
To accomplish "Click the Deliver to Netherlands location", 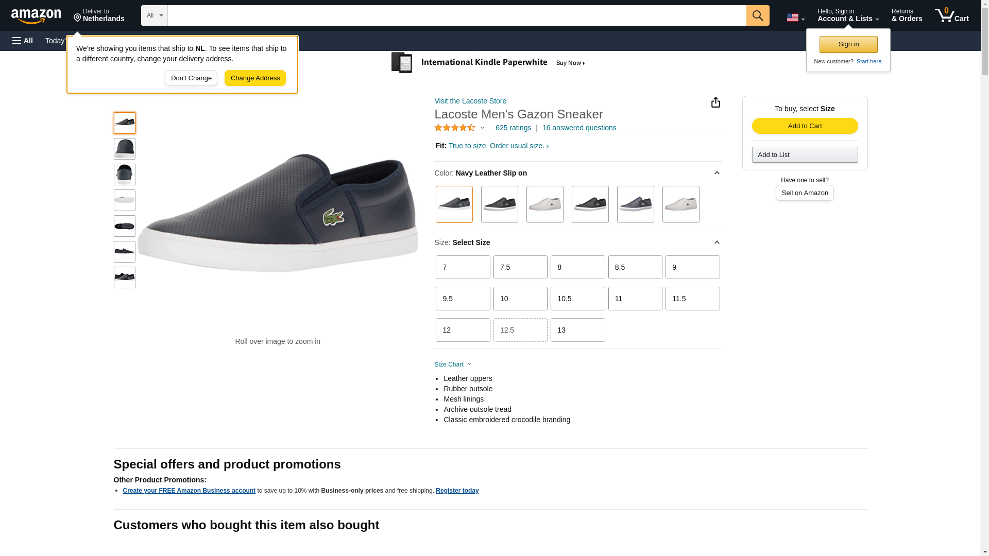I will [x=99, y=15].
